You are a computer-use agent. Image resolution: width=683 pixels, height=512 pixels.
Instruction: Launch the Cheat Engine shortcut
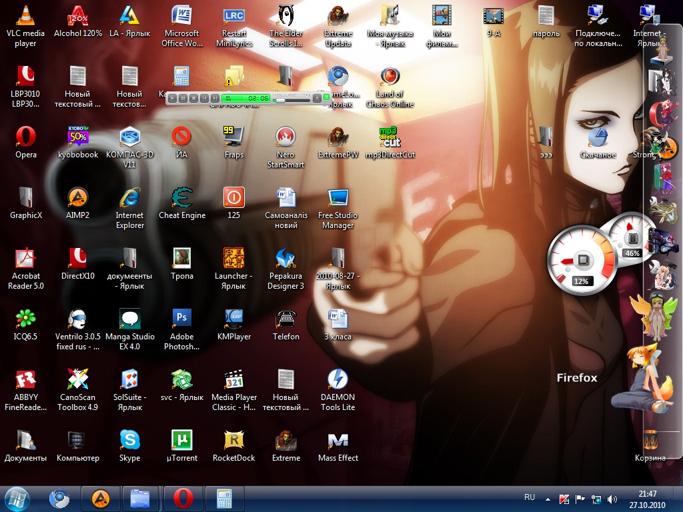[181, 198]
